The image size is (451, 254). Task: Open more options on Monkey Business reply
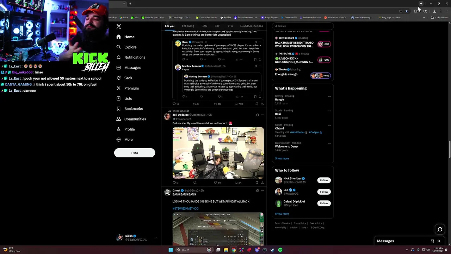coord(260,66)
